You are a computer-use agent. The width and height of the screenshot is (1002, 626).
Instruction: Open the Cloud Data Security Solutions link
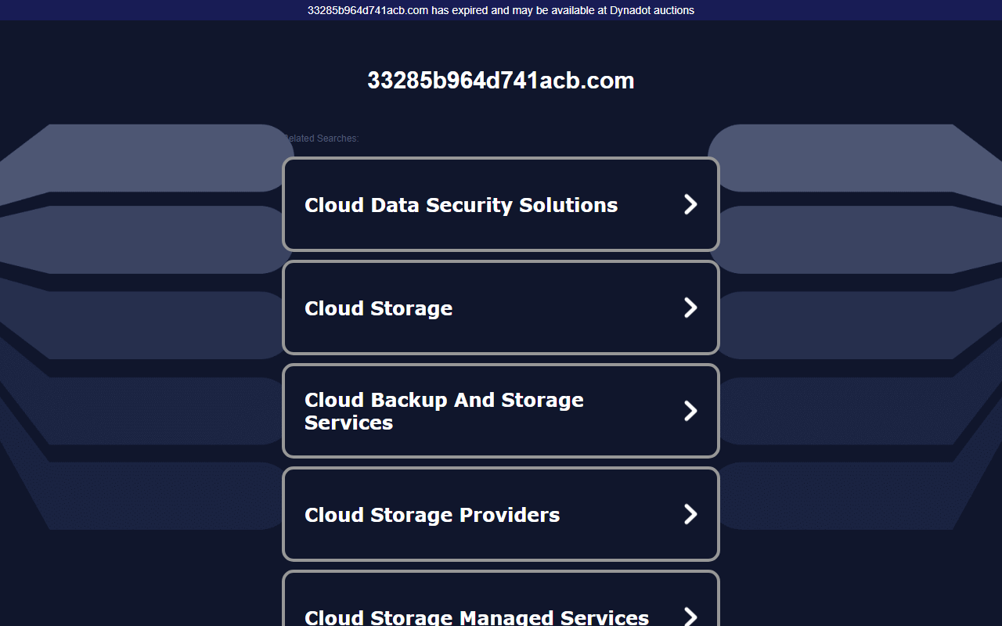[501, 204]
